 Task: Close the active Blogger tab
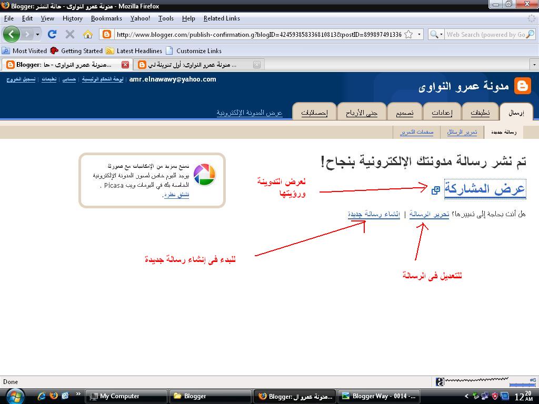click(125, 65)
